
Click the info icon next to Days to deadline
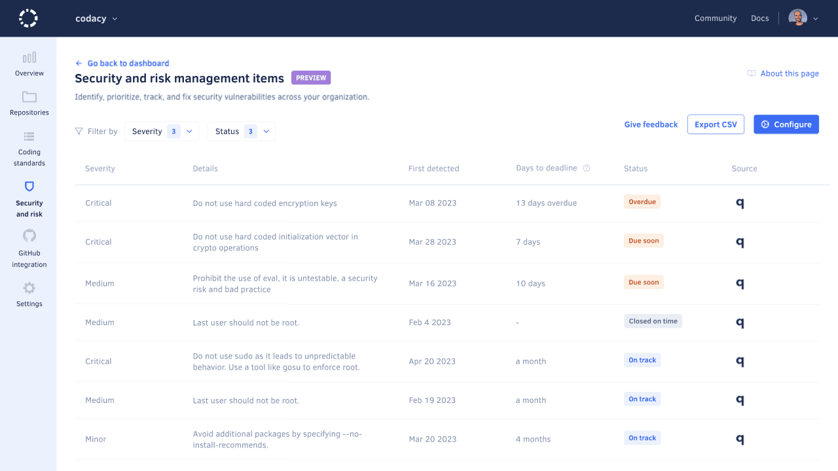coord(587,168)
